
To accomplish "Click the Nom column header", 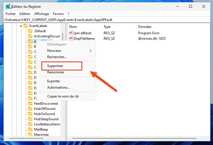I will (73, 27).
